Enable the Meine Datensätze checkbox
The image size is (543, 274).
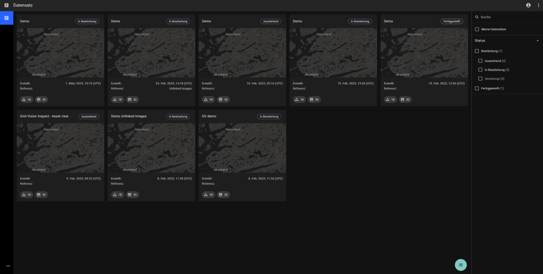tap(477, 30)
